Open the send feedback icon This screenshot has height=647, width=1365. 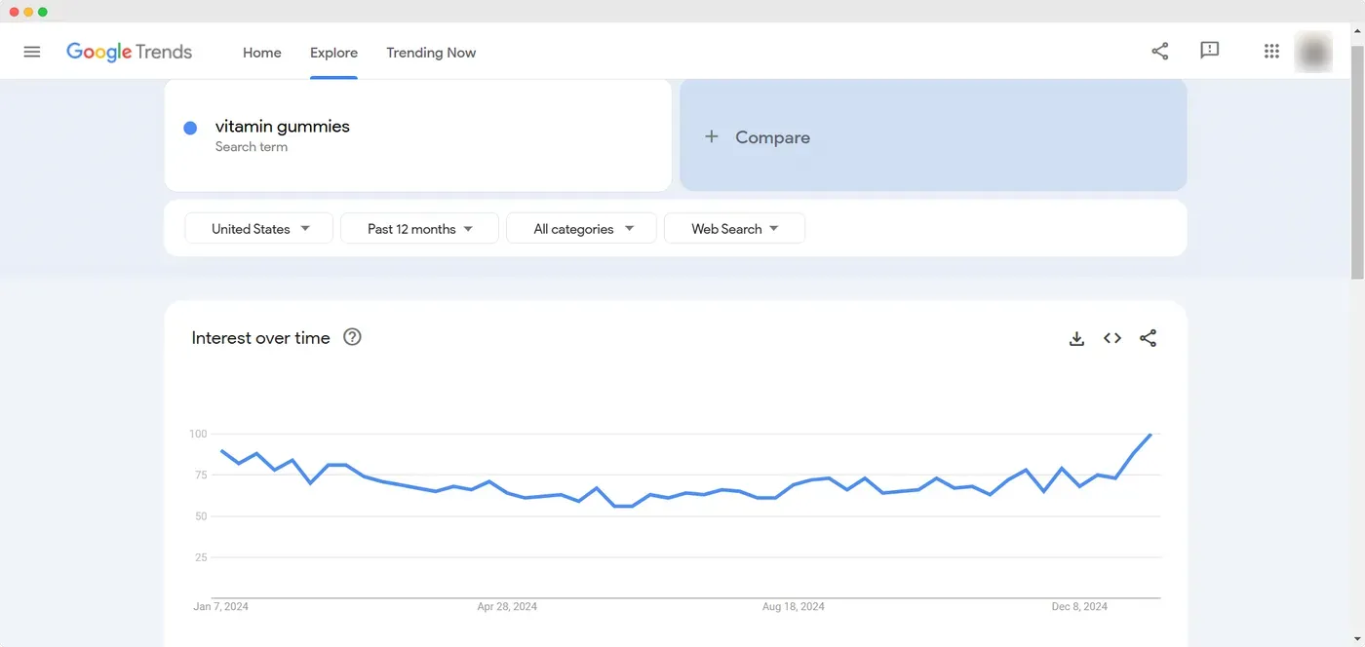(1210, 51)
